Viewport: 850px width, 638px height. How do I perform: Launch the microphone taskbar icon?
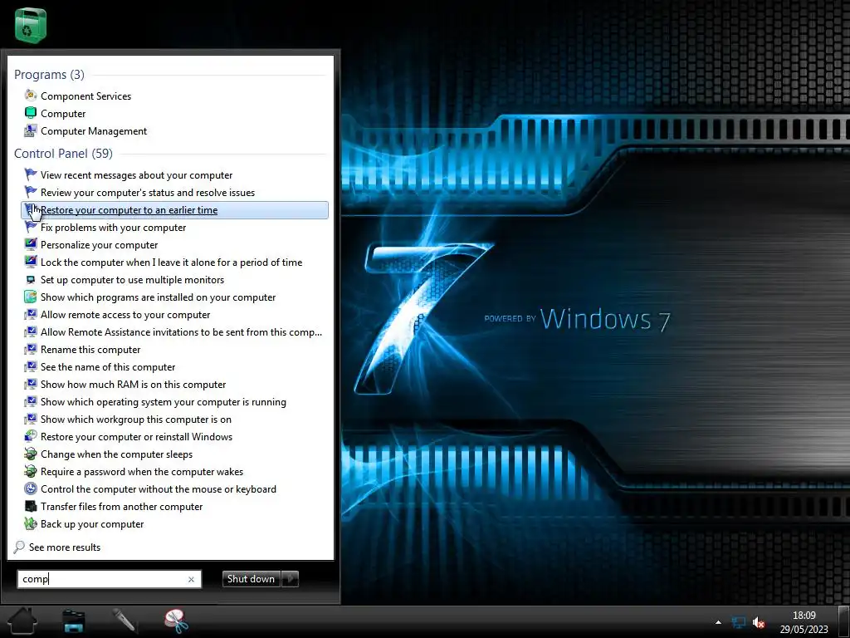coord(125,621)
